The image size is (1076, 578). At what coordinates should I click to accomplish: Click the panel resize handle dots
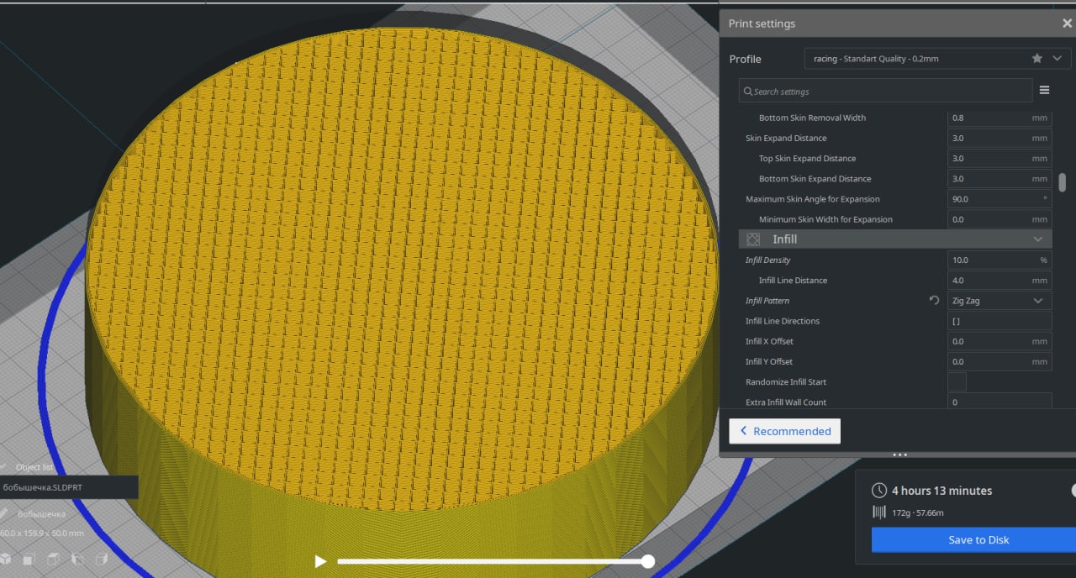[x=899, y=455]
